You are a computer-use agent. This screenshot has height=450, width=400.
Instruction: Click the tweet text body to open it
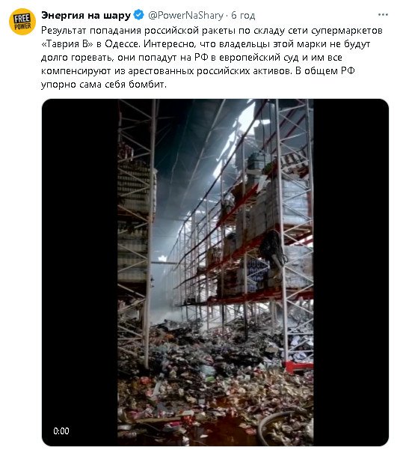click(212, 57)
